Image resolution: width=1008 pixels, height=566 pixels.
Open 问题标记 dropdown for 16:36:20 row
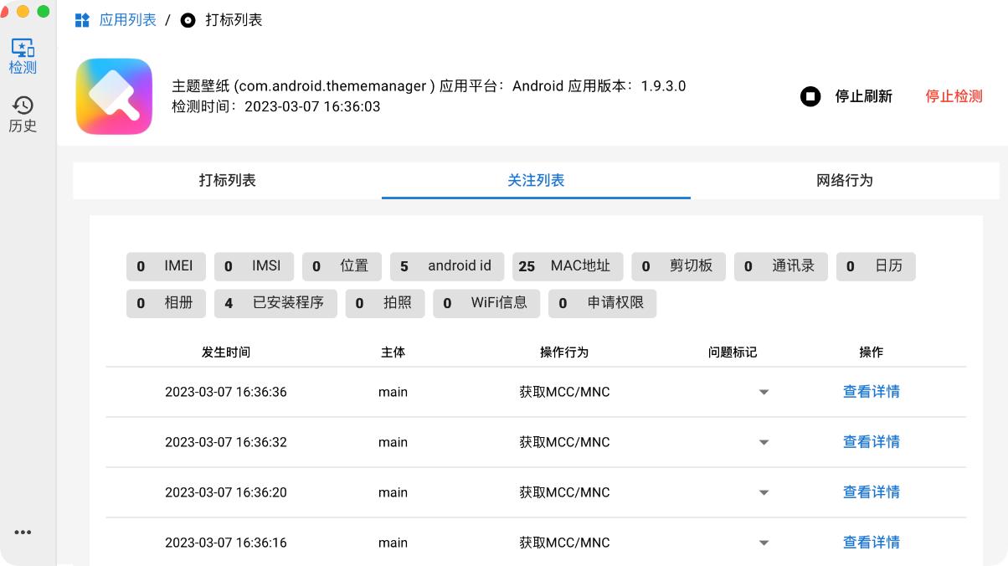(764, 492)
